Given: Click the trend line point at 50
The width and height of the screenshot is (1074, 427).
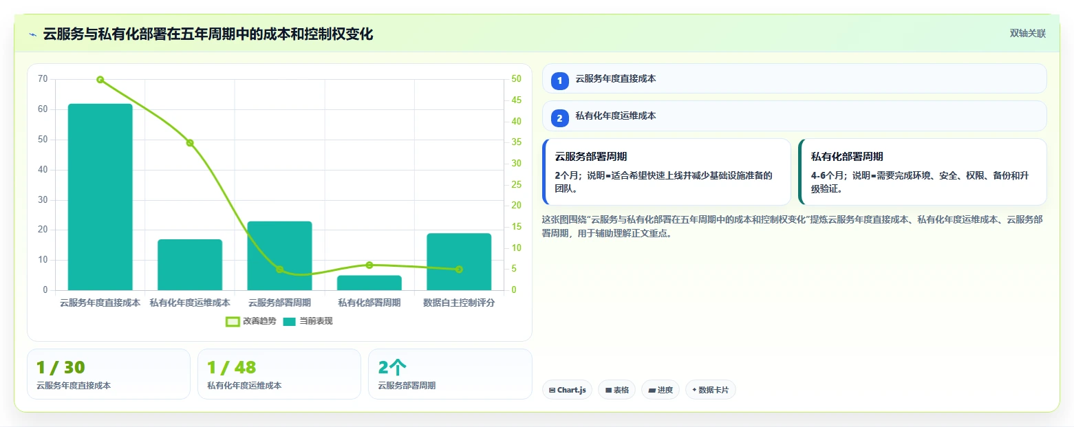Looking at the screenshot, I should (x=100, y=80).
